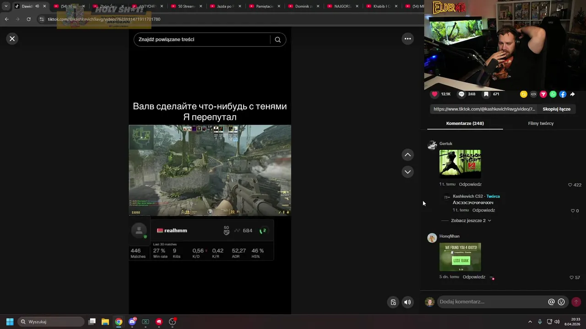Viewport: 586px width, 329px height.
Task: Open HonqNhan's LOSE RANK image comment
Action: coord(460,257)
